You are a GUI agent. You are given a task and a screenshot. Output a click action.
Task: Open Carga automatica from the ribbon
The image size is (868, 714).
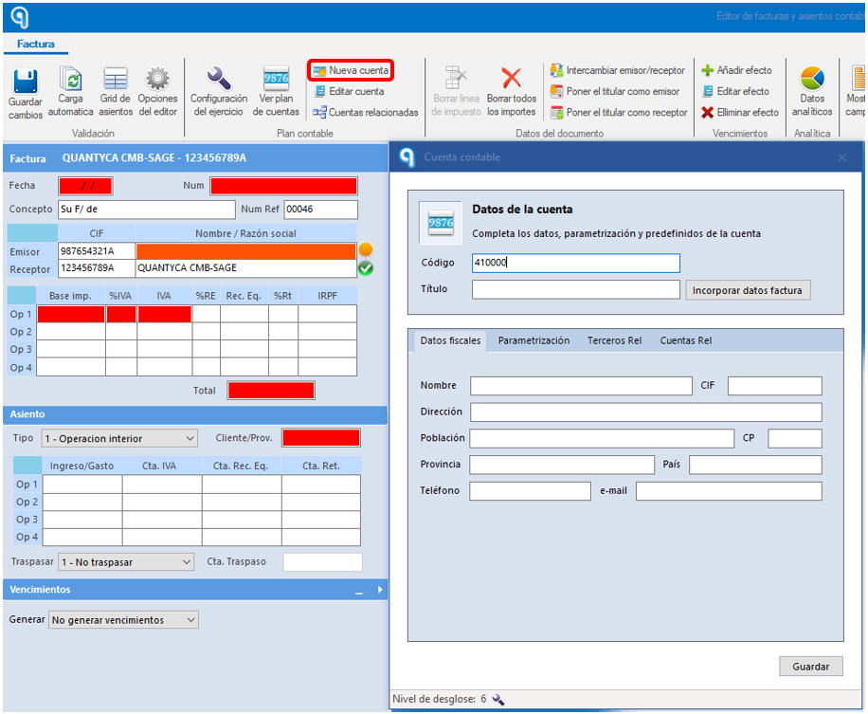click(71, 81)
